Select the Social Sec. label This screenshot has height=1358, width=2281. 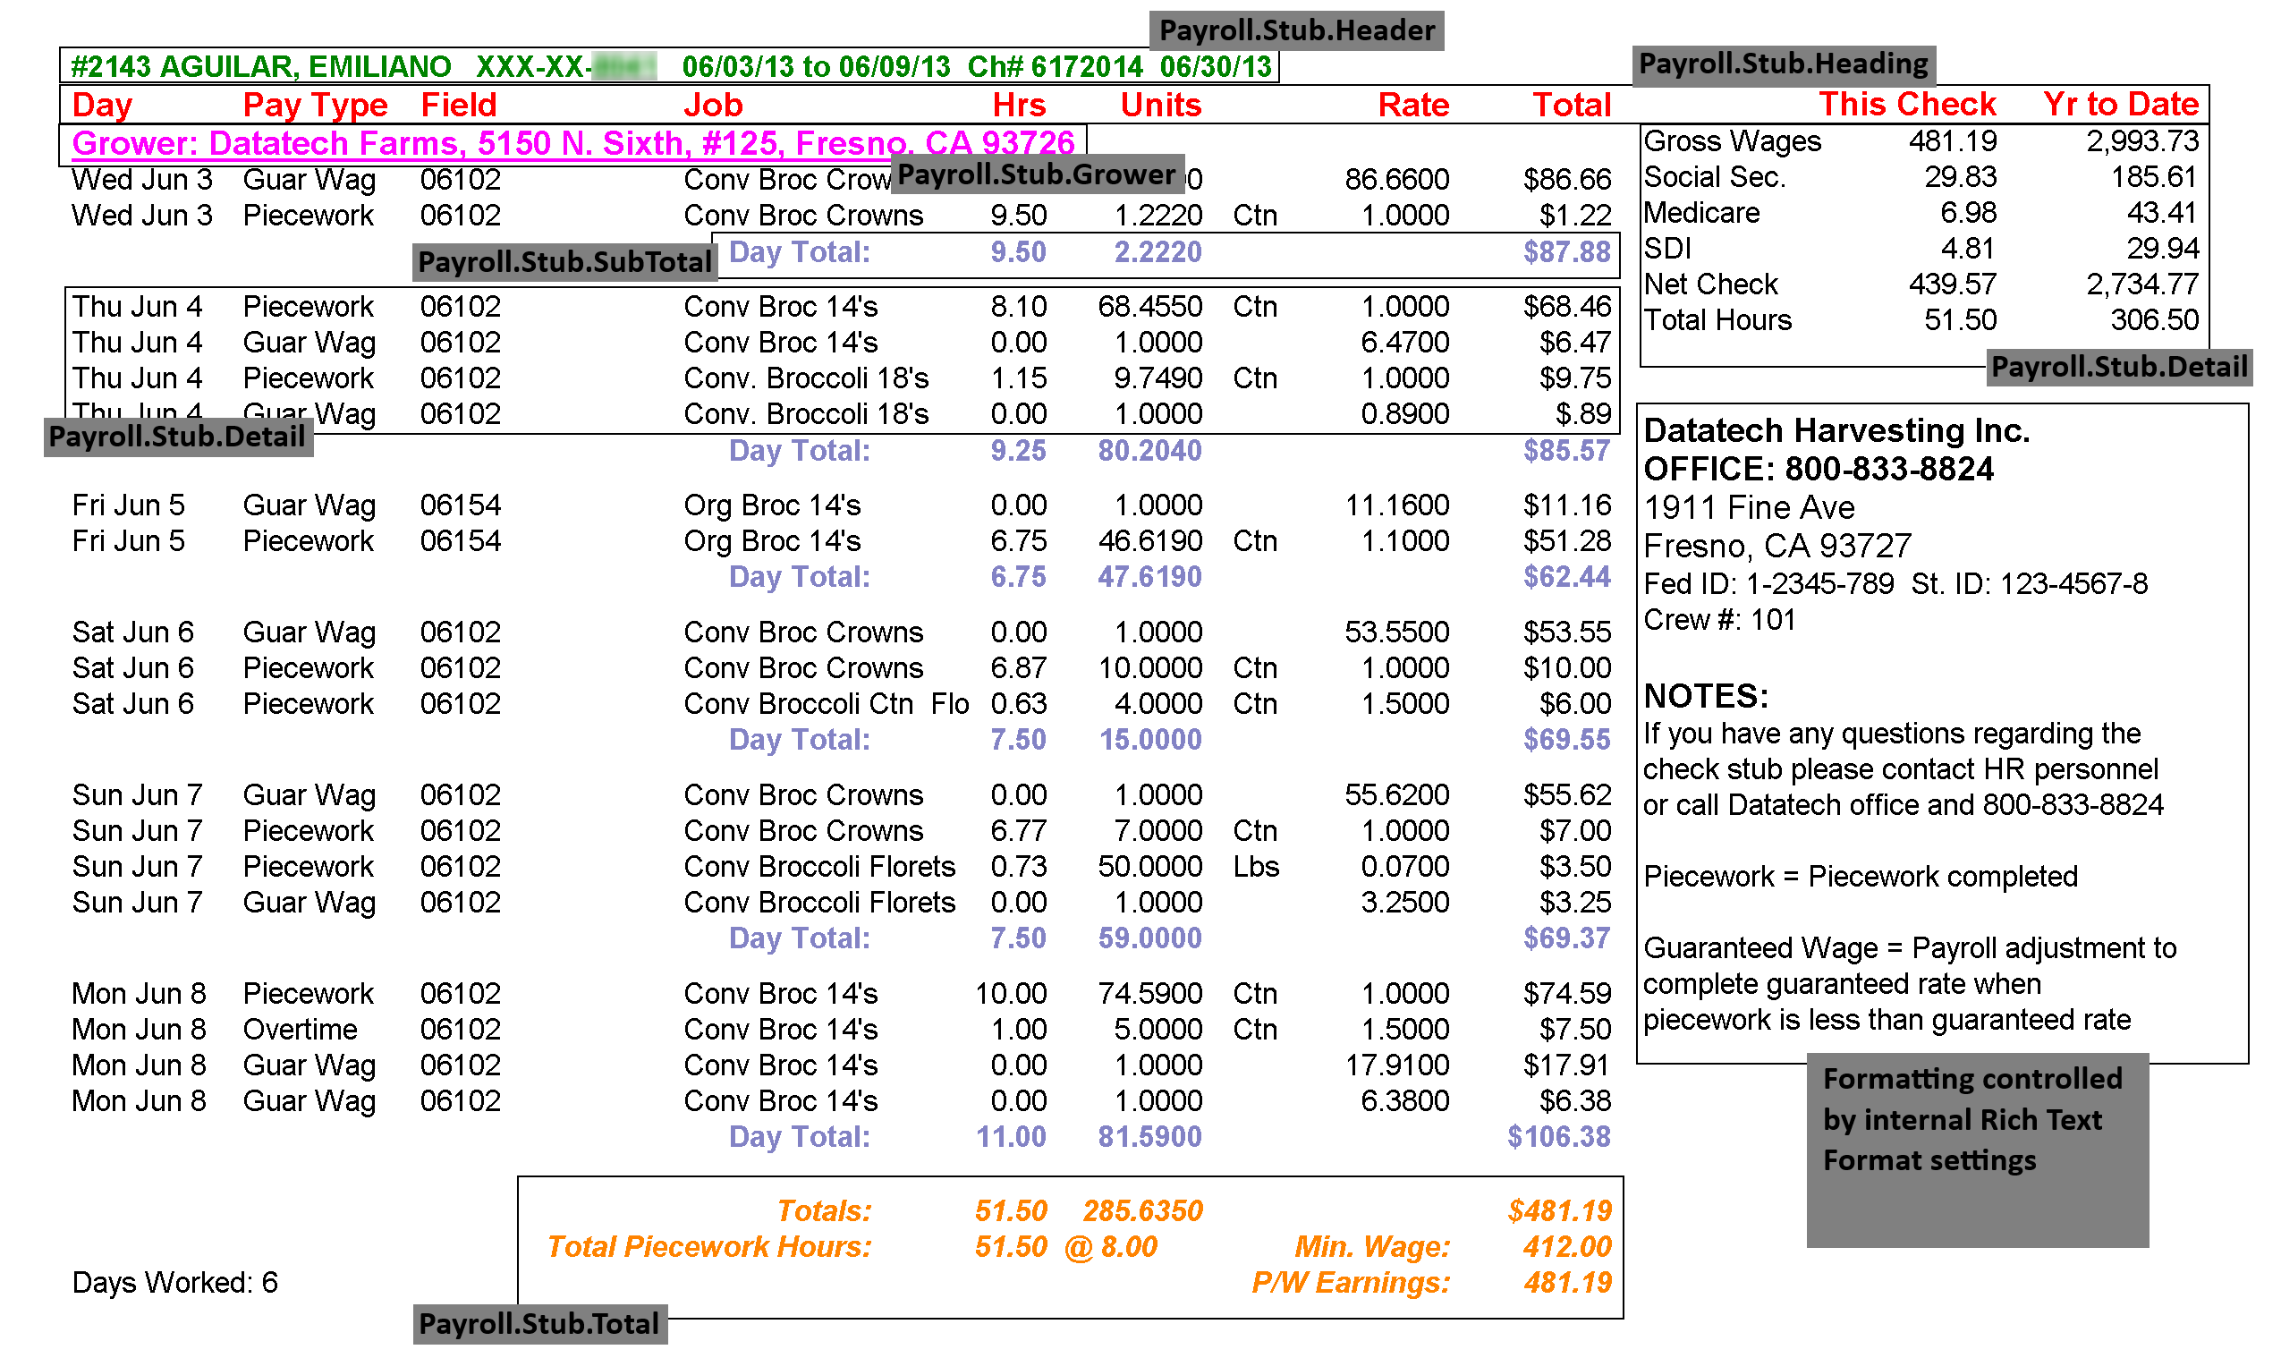1715,177
